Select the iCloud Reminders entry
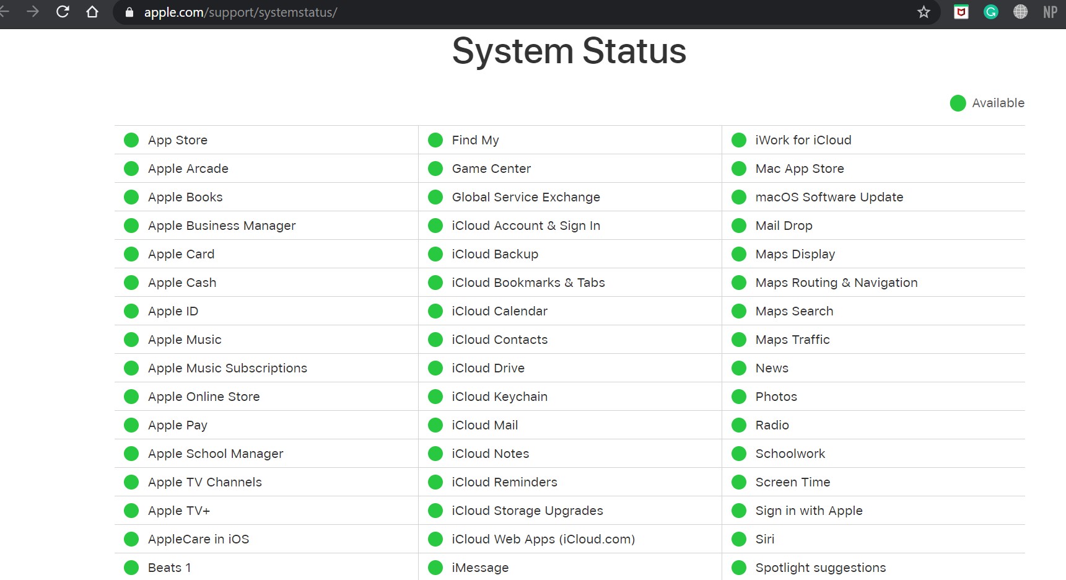1066x580 pixels. click(x=505, y=482)
